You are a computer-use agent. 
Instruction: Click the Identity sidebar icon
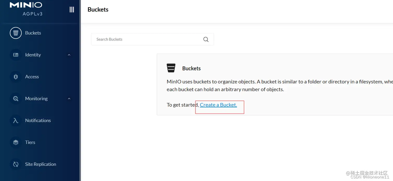(16, 55)
